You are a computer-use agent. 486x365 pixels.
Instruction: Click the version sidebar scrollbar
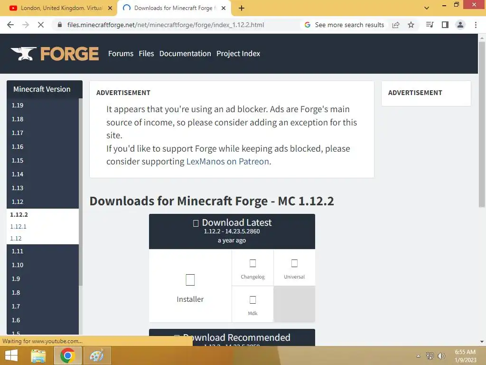81,192
